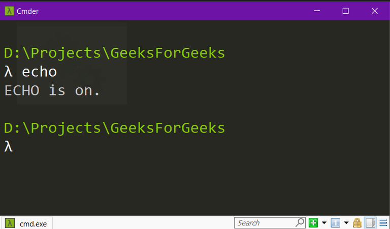The image size is (390, 229).
Task: Click the first D:\Projects\GeeksForGeeks path line
Action: [x=114, y=53]
